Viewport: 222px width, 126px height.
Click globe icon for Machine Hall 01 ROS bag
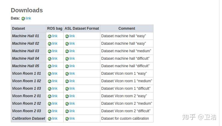tap(50, 36)
